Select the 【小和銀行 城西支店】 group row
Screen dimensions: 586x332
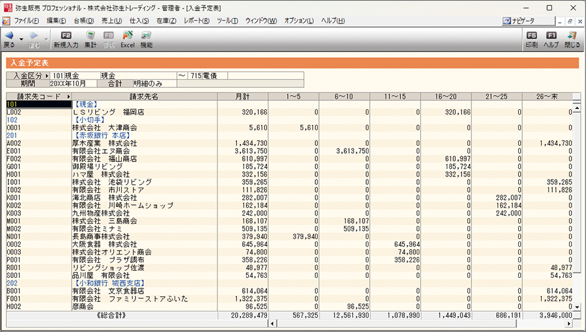(289, 283)
